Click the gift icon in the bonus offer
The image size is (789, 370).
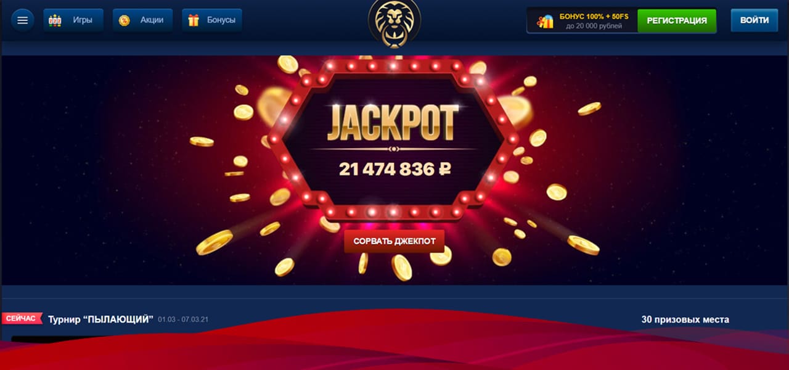point(545,21)
